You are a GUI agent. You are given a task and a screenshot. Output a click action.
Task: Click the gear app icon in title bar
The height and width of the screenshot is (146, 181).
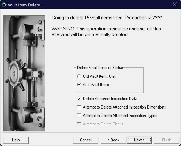click(4, 5)
